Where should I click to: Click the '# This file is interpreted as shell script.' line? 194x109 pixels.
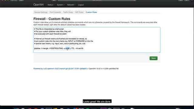(49, 29)
